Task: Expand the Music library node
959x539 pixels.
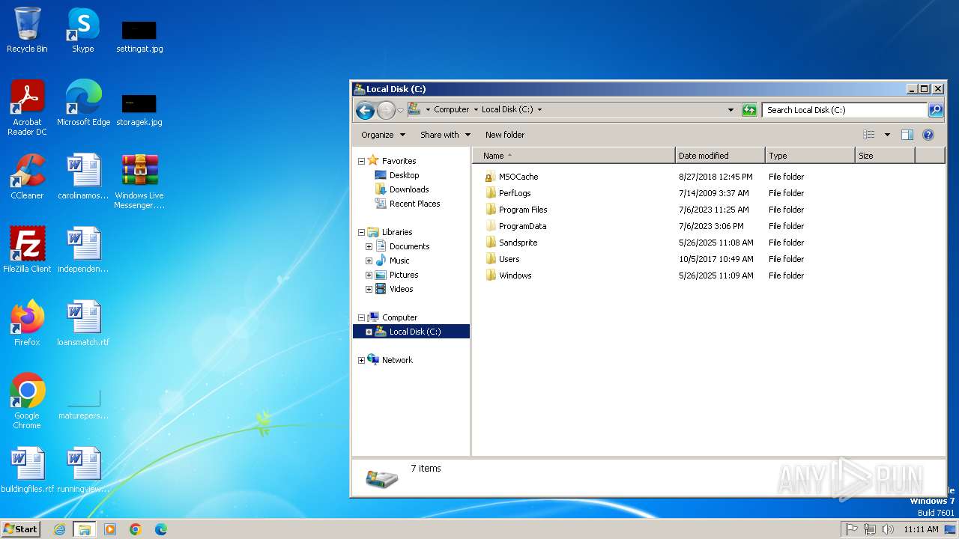Action: 369,261
